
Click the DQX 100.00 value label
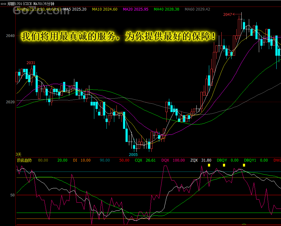coord(173,160)
